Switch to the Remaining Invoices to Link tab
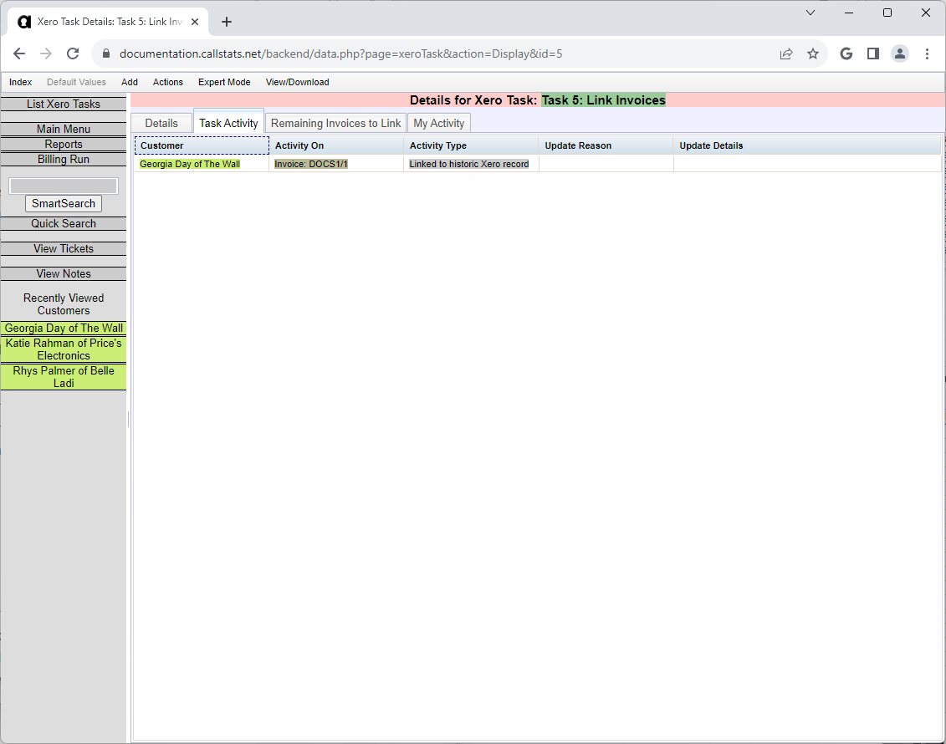 pyautogui.click(x=335, y=123)
